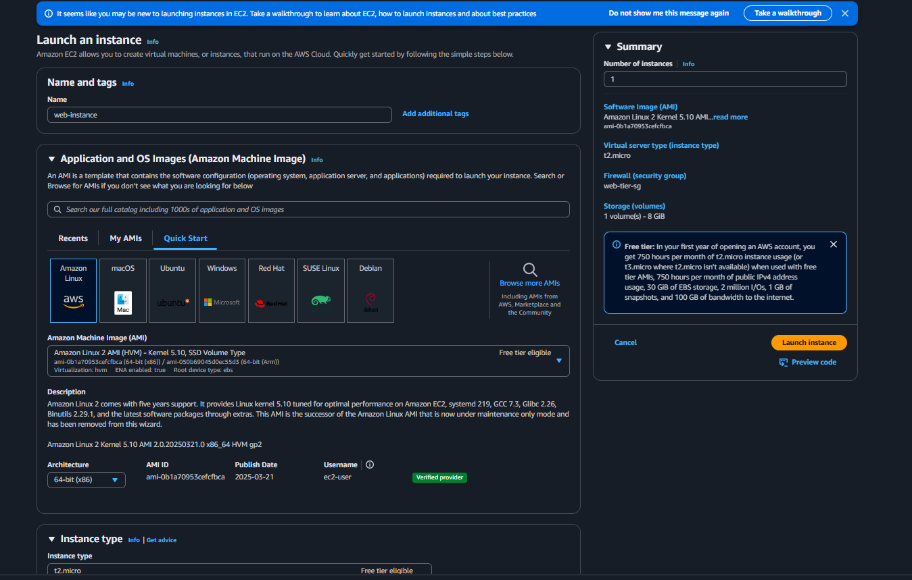Click Virtual server type (instance type) link
912x580 pixels.
click(x=661, y=145)
